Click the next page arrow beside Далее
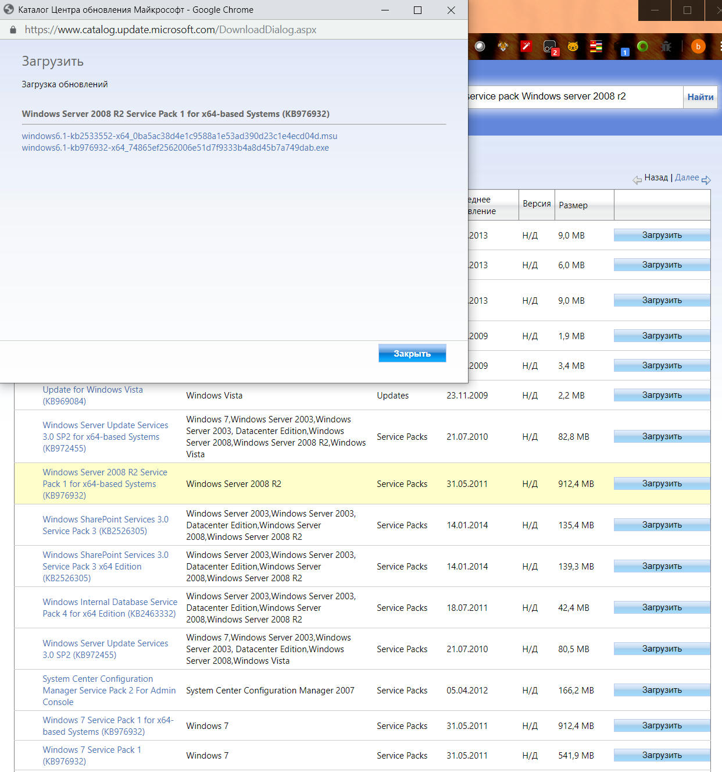Screen dimensions: 722x772 (706, 180)
